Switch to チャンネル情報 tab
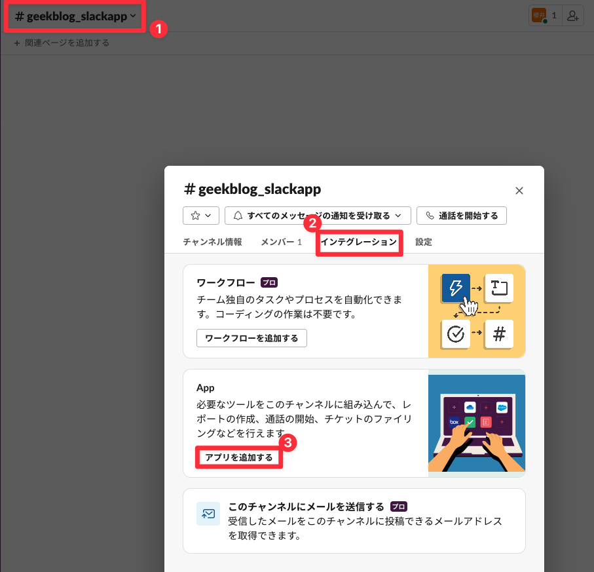The width and height of the screenshot is (594, 572). tap(212, 242)
